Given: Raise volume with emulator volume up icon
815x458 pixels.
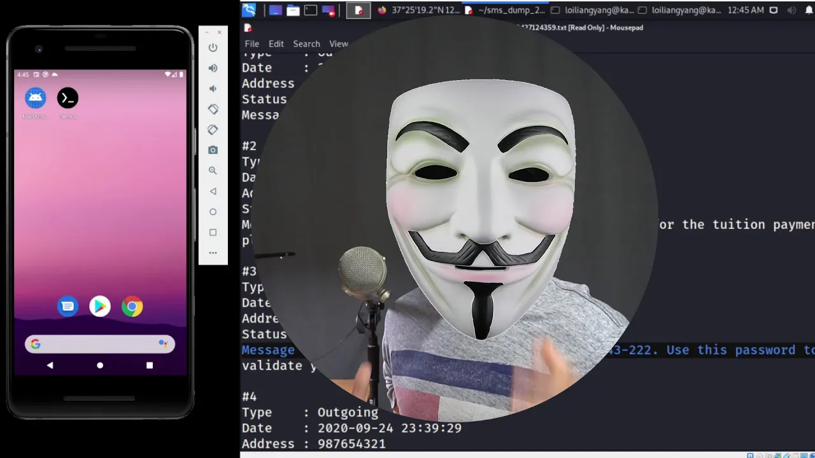Looking at the screenshot, I should pyautogui.click(x=213, y=68).
